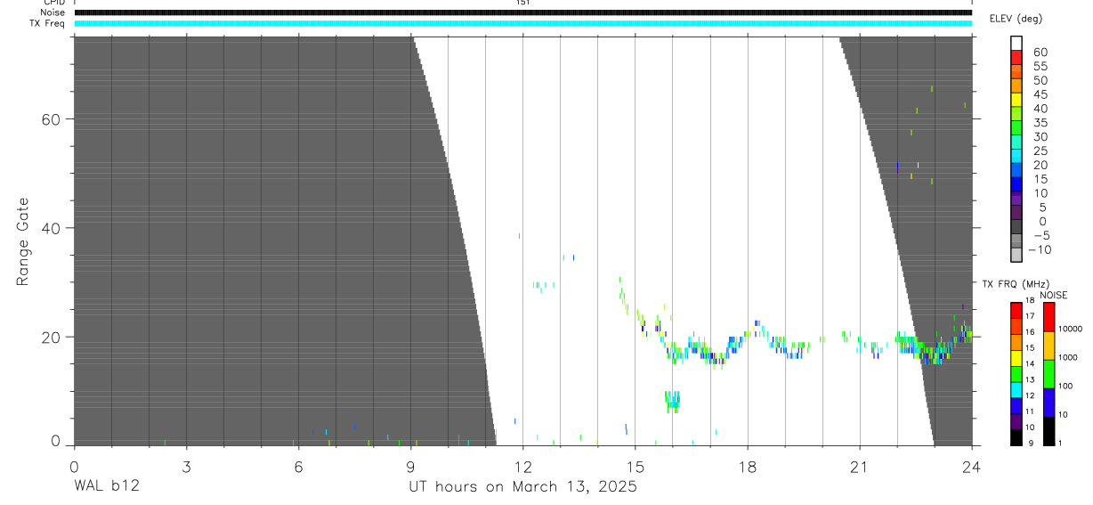1093x505 pixels.
Task: Click the 'ELEV (deg)' legend title
Action: [x=1016, y=19]
